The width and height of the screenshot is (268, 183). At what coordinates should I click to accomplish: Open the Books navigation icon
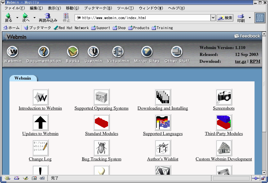click(73, 52)
